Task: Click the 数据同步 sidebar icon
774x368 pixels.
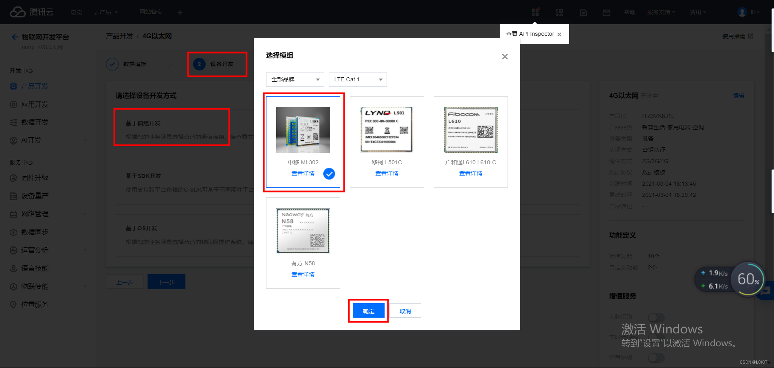Action: tap(13, 232)
